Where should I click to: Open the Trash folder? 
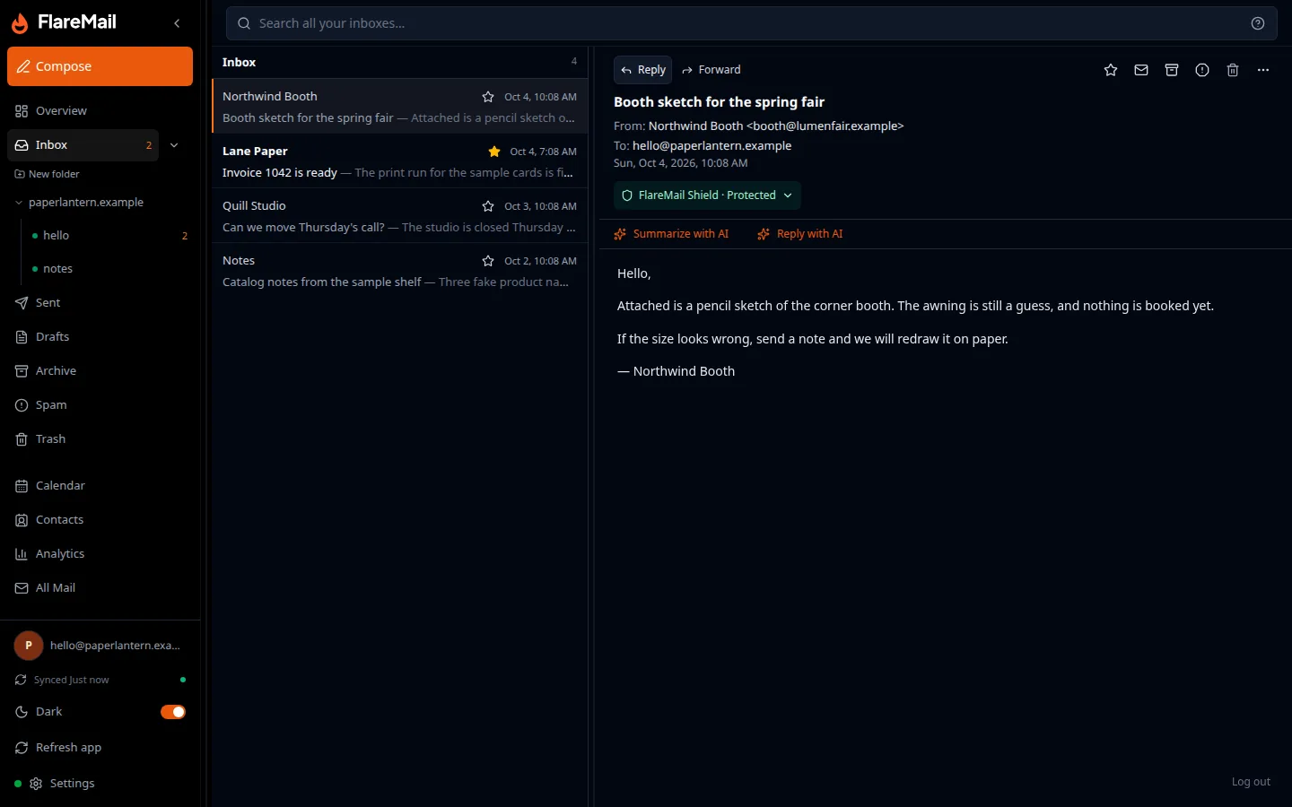100,439
